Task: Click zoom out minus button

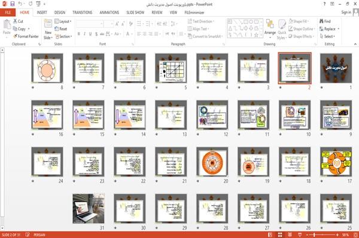Action: (x=308, y=234)
